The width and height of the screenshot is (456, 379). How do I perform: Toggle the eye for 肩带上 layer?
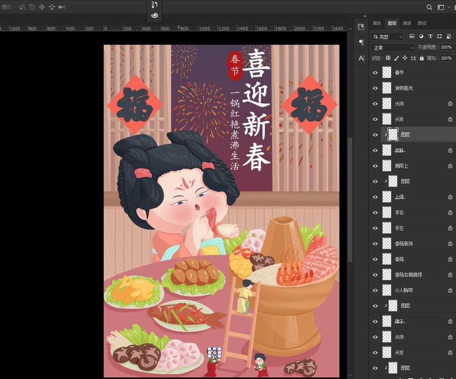pos(375,166)
